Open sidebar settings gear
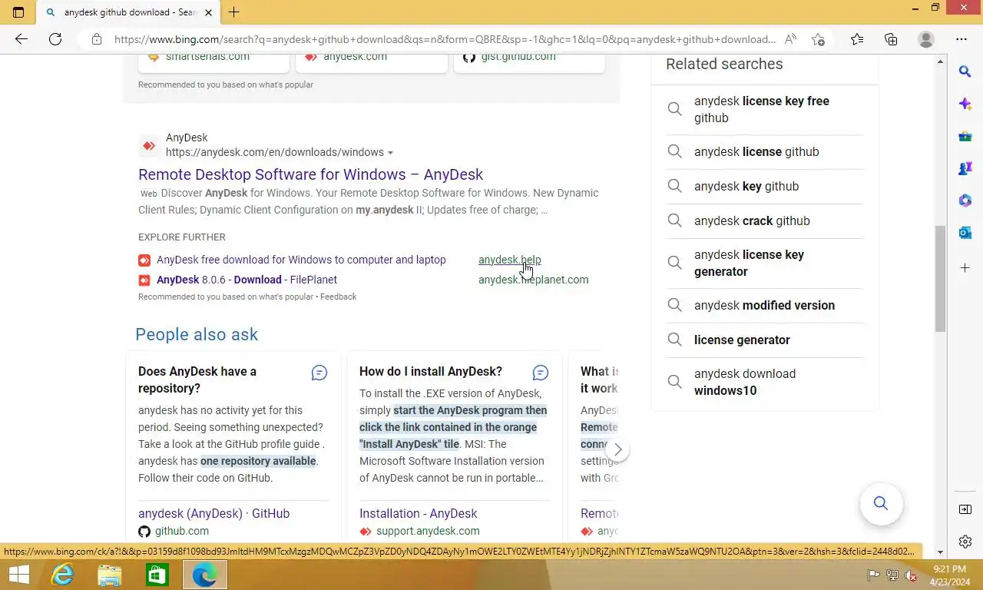Viewport: 983px width, 590px height. (x=965, y=542)
